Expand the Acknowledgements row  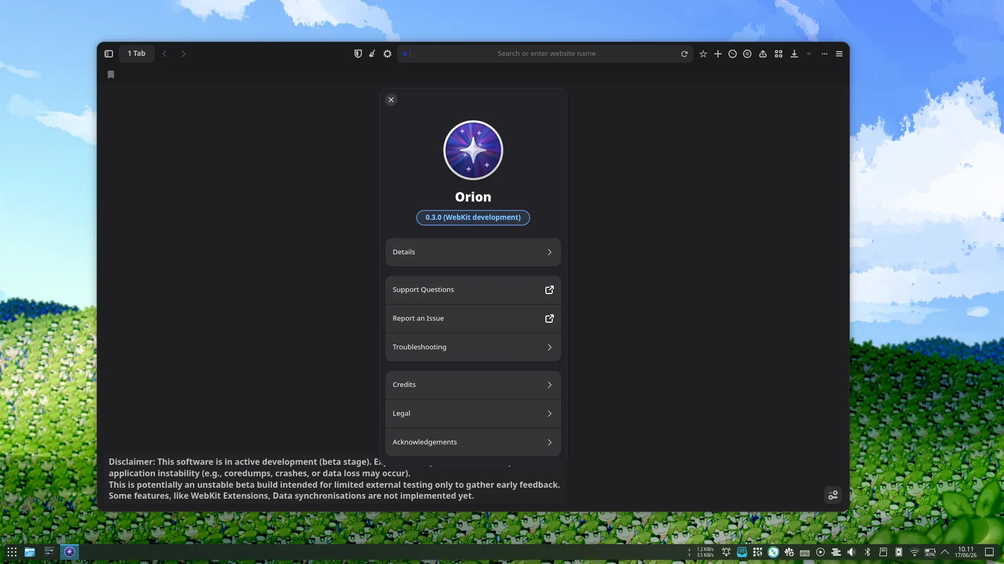point(473,442)
